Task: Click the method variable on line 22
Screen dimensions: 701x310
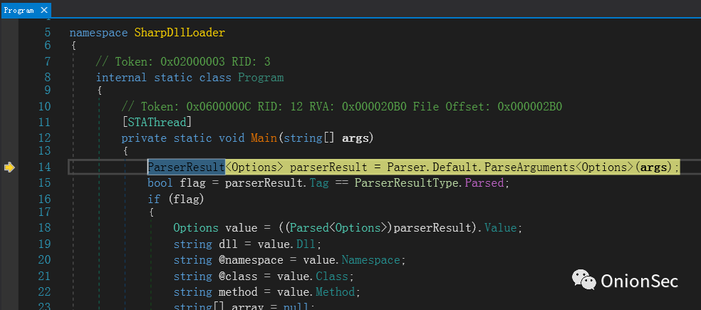Action: pyautogui.click(x=238, y=292)
